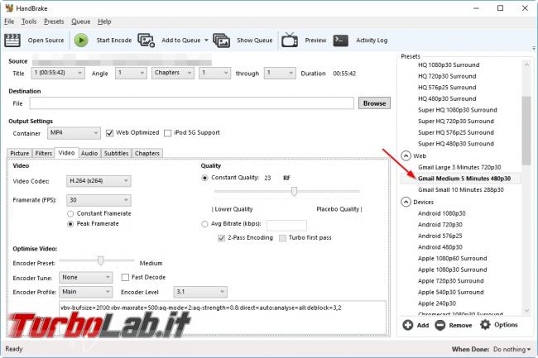This screenshot has height=358, width=538.
Task: Switch to the Chapters tab
Action: pyautogui.click(x=147, y=153)
